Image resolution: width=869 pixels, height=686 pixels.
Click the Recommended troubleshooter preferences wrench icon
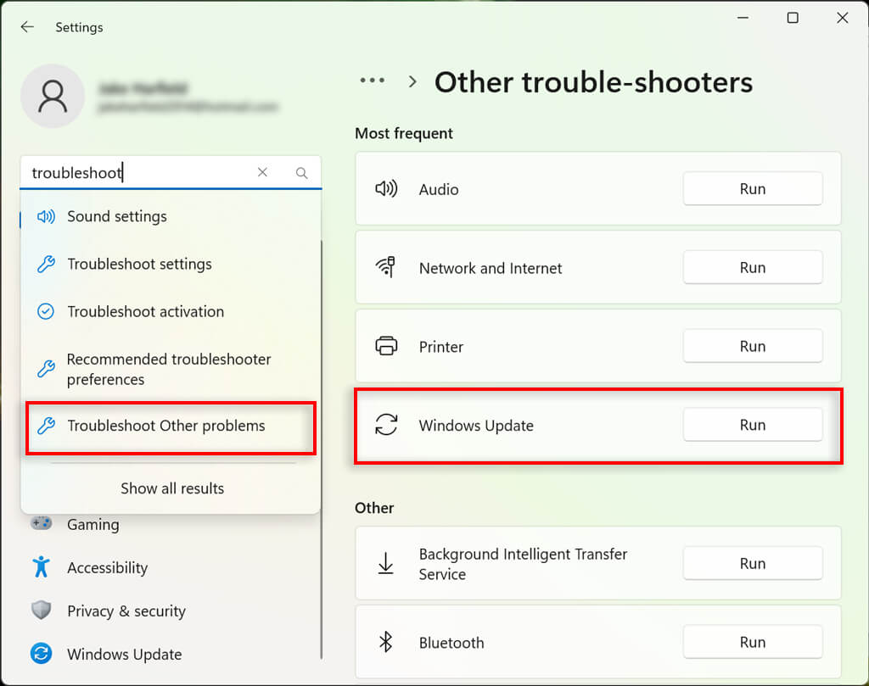pyautogui.click(x=46, y=369)
